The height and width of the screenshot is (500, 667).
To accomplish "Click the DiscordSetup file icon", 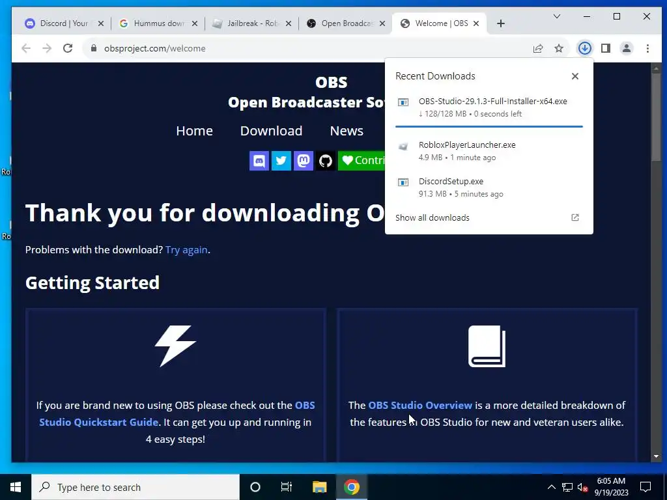I will click(403, 182).
